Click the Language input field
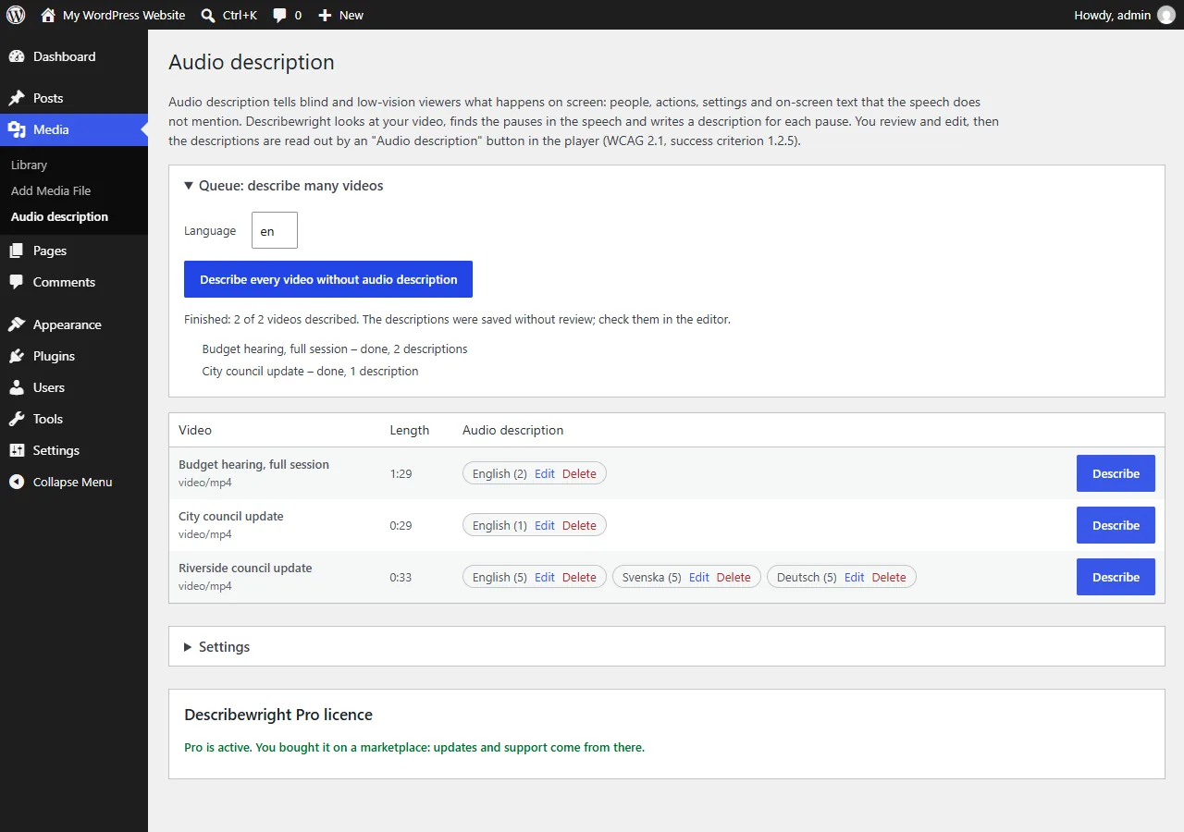This screenshot has height=832, width=1184. (275, 230)
